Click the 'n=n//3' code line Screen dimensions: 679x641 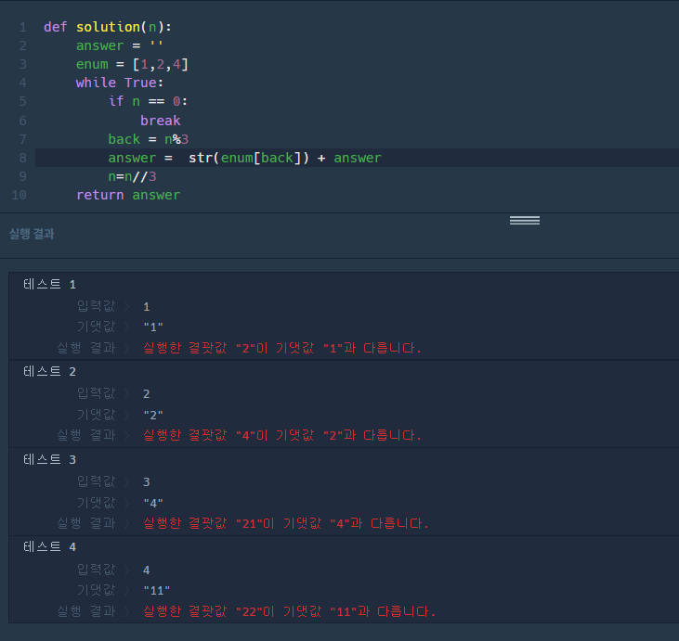click(x=132, y=176)
